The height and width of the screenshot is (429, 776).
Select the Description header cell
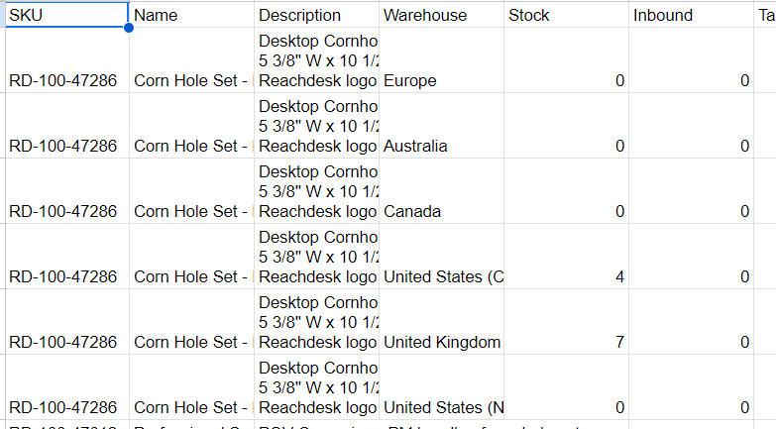tap(316, 15)
